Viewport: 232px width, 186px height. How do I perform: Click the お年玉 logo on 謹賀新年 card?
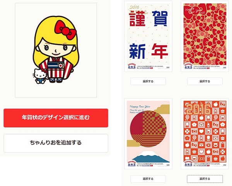(x=132, y=66)
